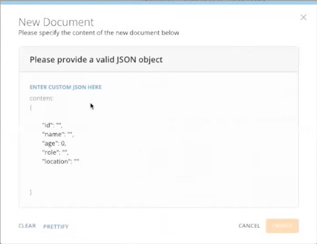Click the "location" line in JSON
Image resolution: width=317 pixels, height=244 pixels.
[x=61, y=162]
